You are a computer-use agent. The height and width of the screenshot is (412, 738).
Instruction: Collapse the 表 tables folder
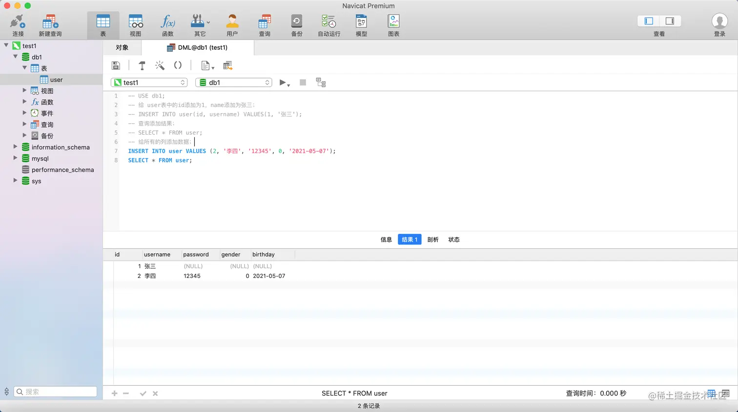coord(25,67)
